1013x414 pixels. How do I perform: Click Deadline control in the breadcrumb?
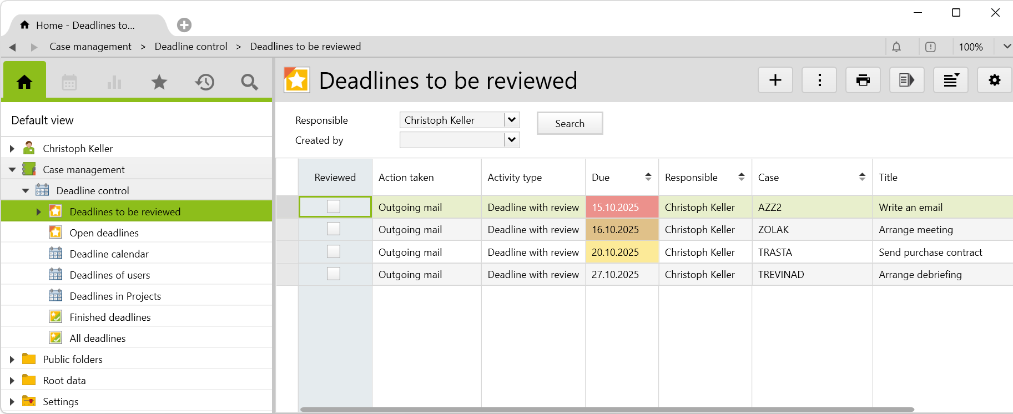191,47
